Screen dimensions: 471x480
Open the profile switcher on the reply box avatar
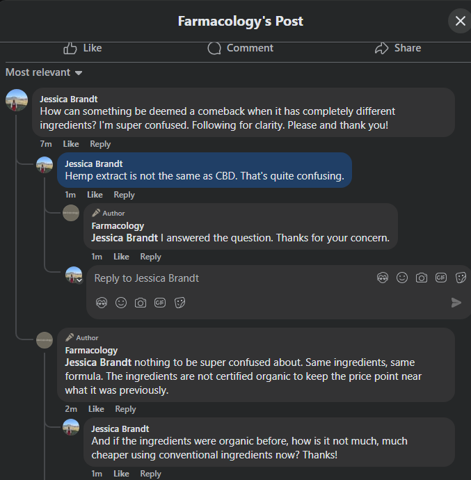pyautogui.click(x=79, y=280)
